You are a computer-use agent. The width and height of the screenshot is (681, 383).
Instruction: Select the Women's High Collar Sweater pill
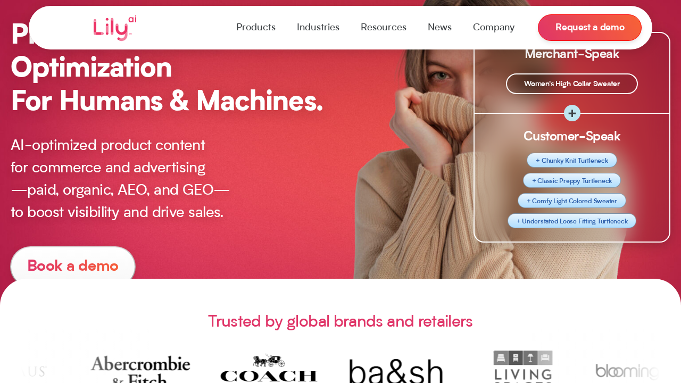tap(572, 84)
